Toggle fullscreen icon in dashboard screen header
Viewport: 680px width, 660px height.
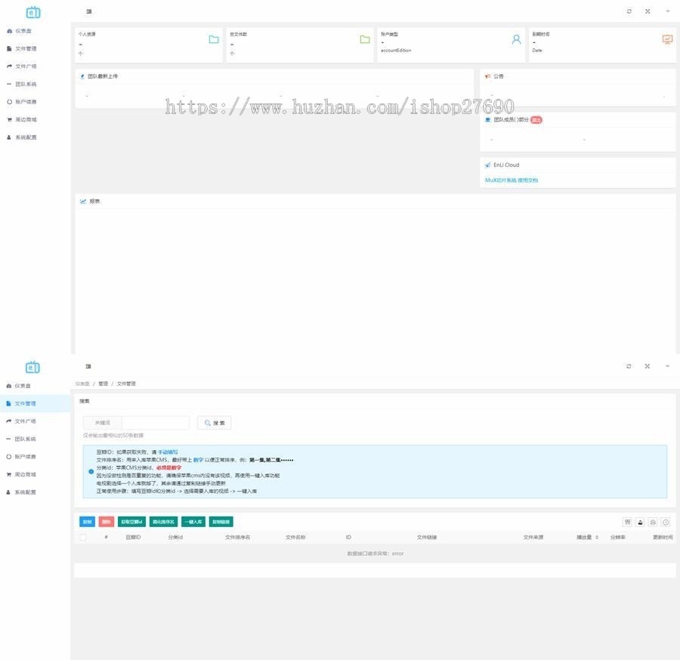point(647,11)
